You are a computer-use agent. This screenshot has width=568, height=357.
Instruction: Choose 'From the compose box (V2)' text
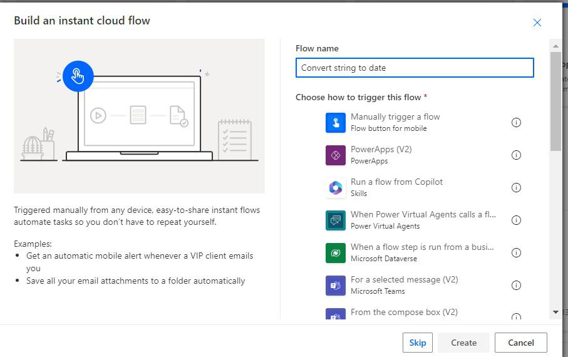(x=405, y=313)
